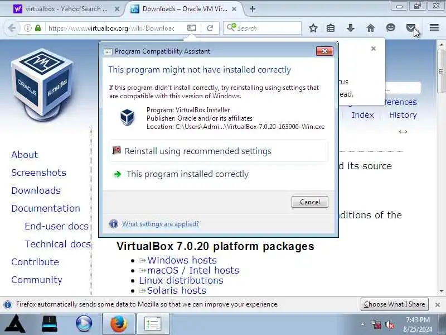Open End-user docs link

point(57,226)
